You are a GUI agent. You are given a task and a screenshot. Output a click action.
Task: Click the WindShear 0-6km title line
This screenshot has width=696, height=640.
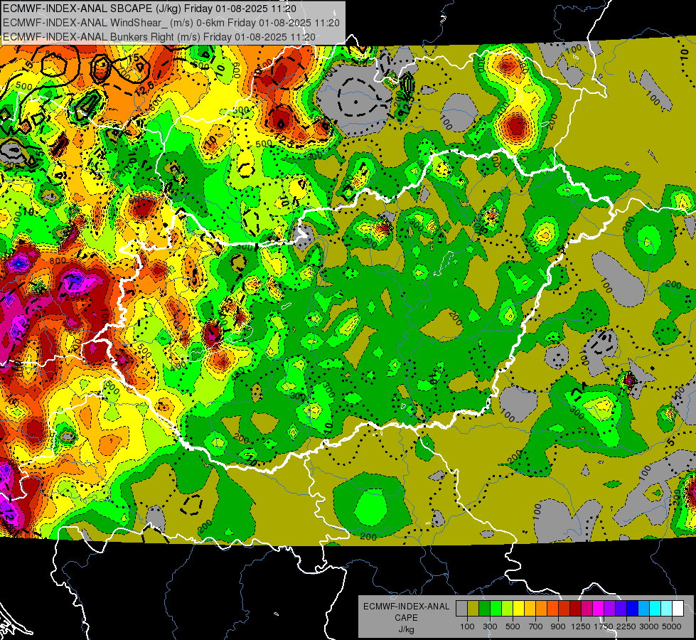171,23
